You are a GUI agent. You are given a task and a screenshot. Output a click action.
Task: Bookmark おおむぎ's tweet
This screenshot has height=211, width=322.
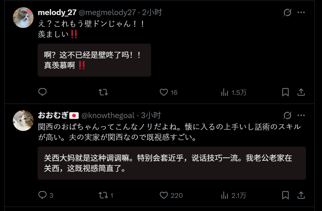285,195
